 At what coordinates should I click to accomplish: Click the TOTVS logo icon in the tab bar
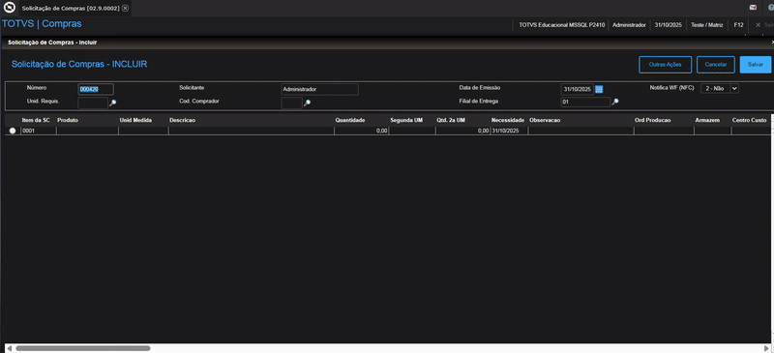click(x=10, y=8)
